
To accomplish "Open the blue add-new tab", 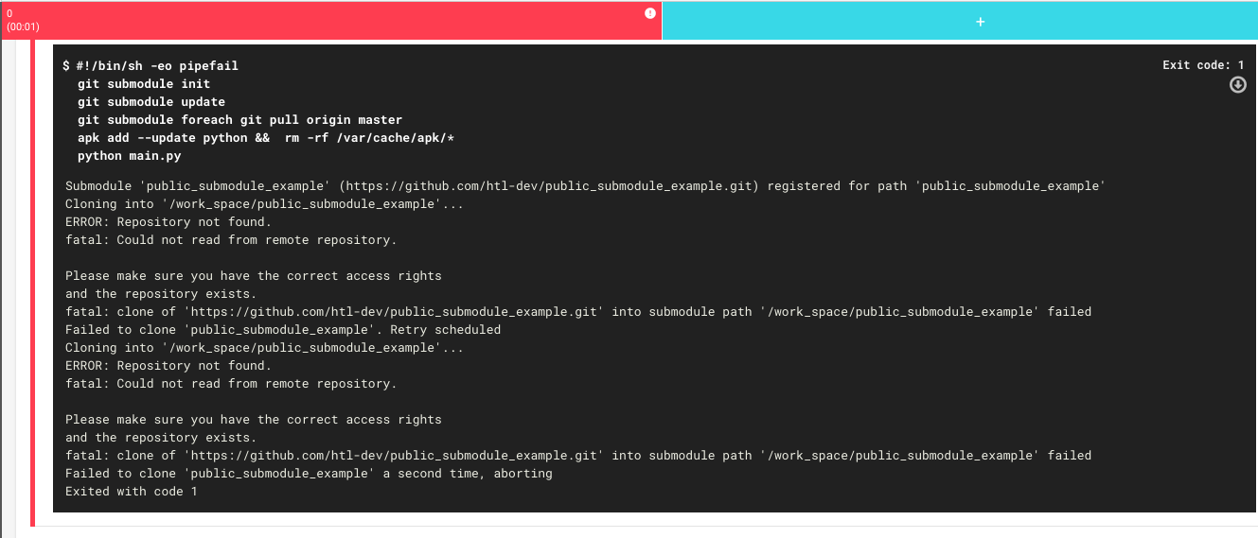I will pyautogui.click(x=960, y=21).
